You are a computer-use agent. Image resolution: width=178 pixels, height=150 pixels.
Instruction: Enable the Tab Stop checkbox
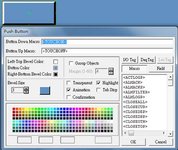coord(99,90)
